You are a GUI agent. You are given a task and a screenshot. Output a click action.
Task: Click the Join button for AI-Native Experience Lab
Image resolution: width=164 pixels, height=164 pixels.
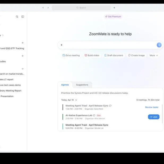pyautogui.click(x=154, y=117)
